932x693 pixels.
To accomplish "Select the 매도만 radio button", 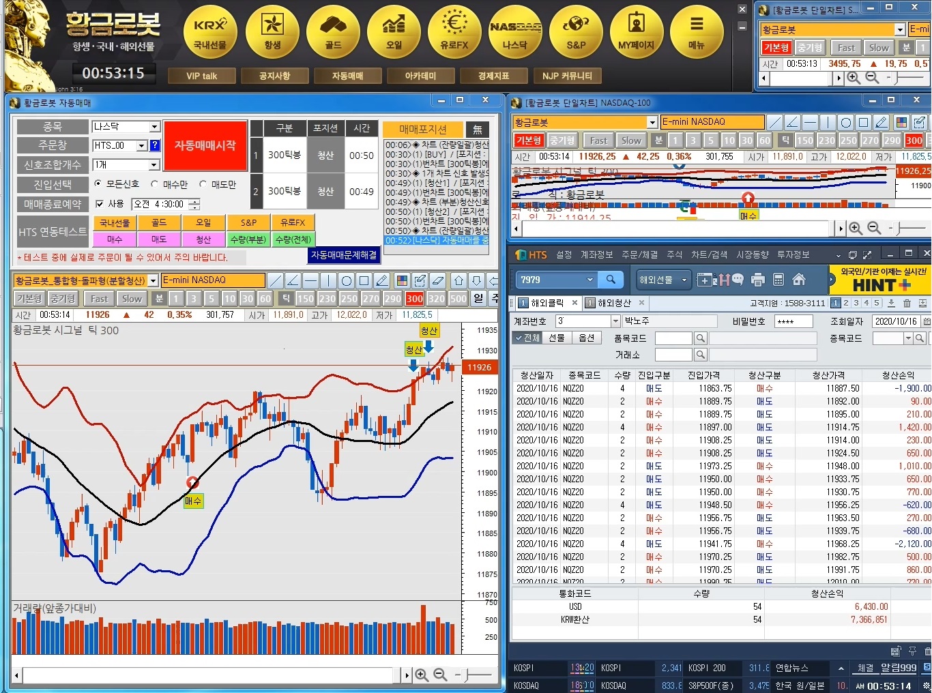I will tap(203, 184).
